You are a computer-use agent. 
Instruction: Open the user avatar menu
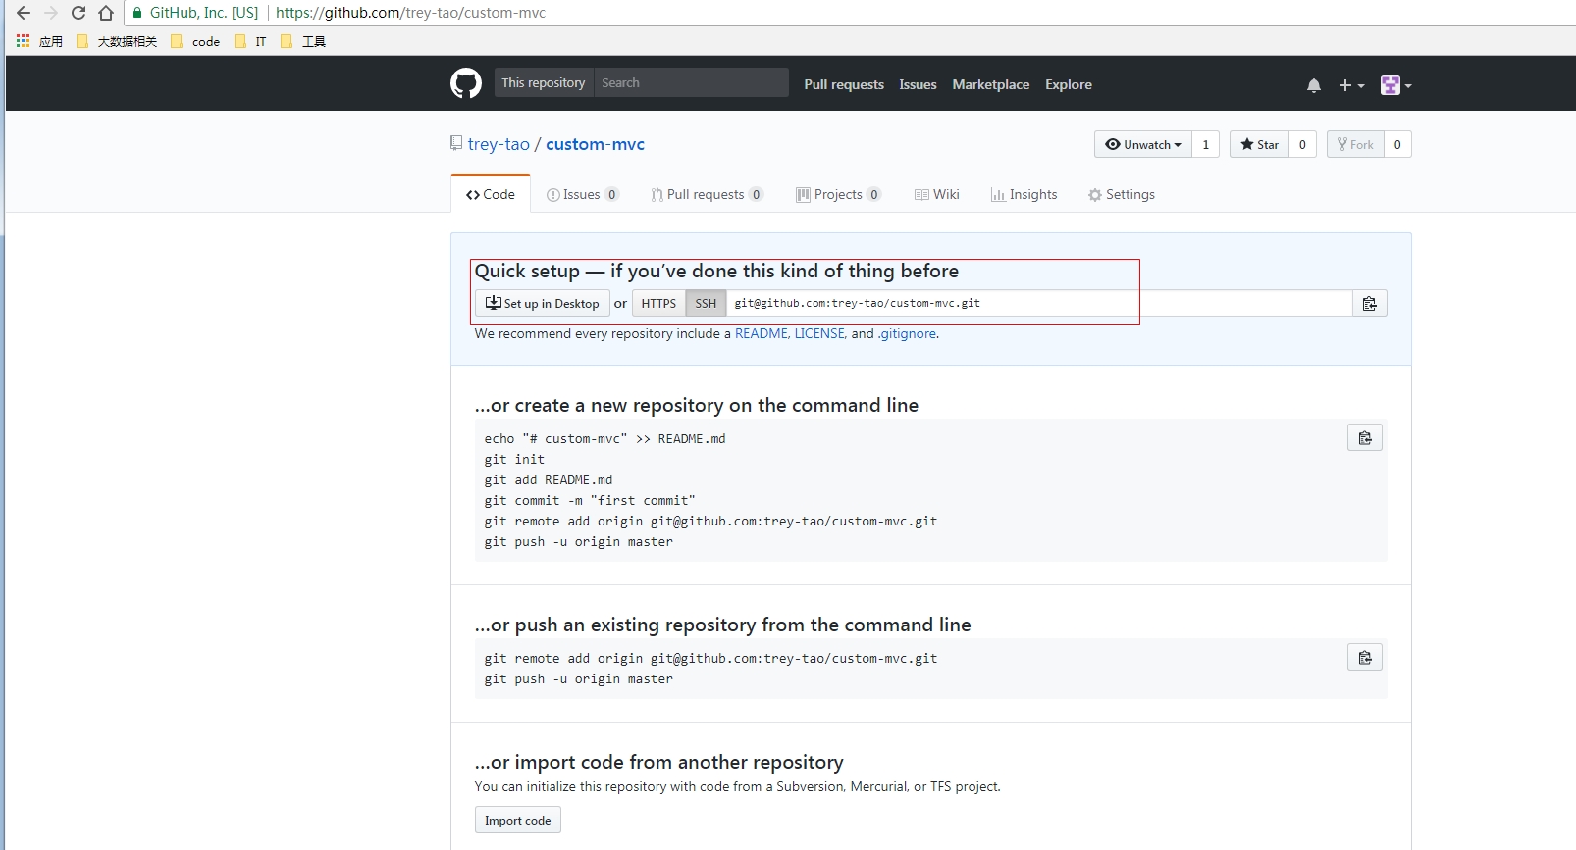coord(1395,85)
